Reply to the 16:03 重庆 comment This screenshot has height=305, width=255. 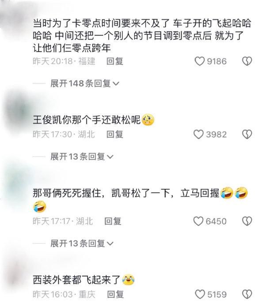(115, 294)
